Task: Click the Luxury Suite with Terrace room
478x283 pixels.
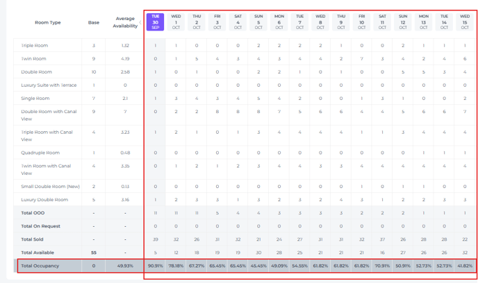Action: coord(49,85)
